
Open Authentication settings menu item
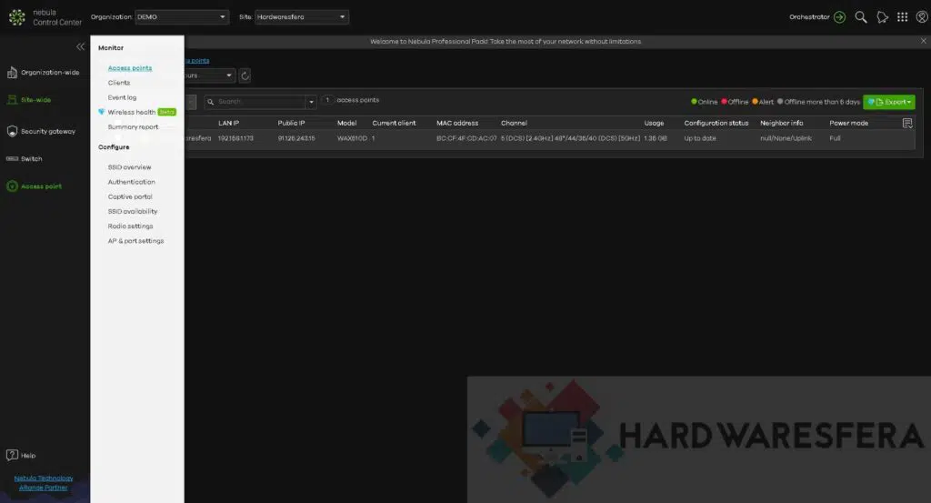tap(131, 182)
